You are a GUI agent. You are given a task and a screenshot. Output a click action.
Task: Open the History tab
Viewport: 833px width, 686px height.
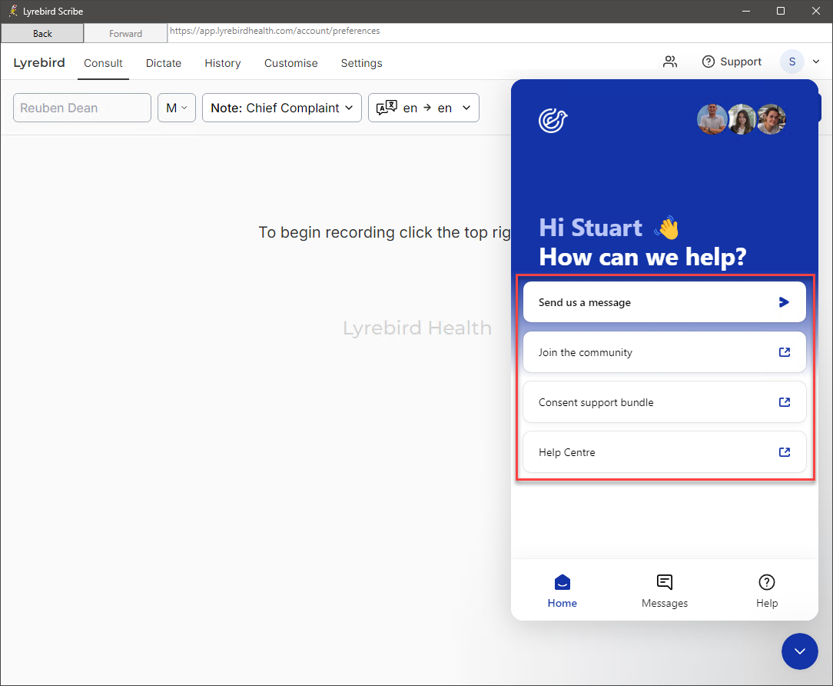tap(223, 63)
